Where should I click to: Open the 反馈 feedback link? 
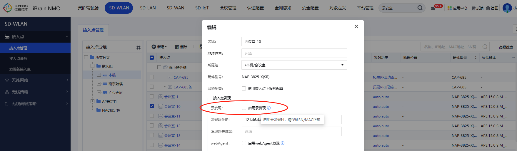tap(478, 8)
